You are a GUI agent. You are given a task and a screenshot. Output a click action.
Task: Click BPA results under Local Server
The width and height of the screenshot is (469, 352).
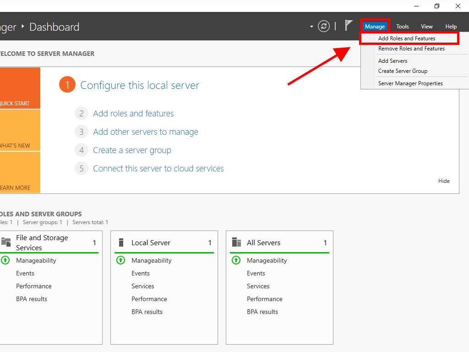[147, 312]
